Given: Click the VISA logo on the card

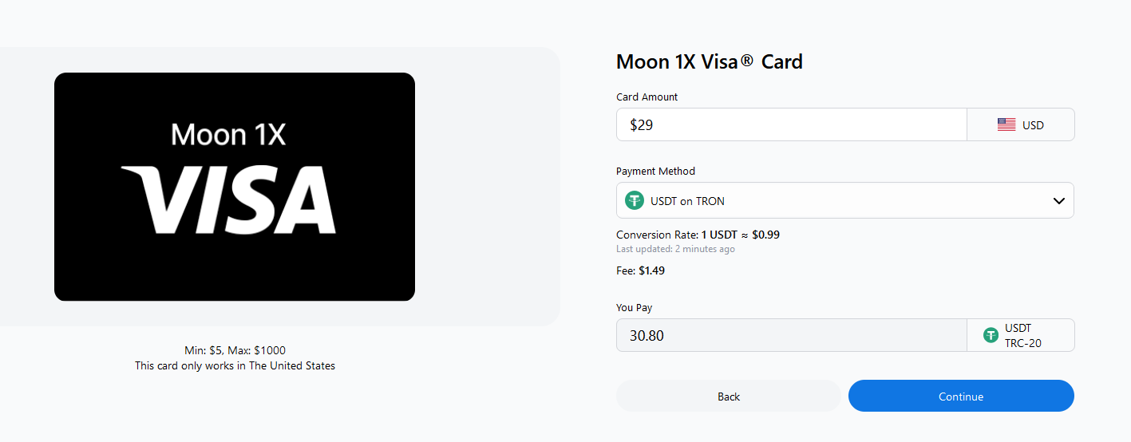Looking at the screenshot, I should 228,199.
